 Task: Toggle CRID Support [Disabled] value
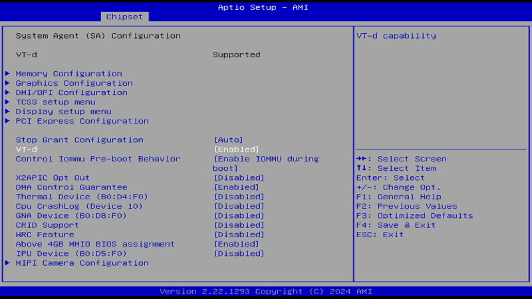tap(239, 225)
